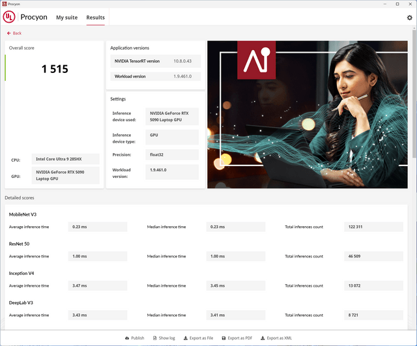Click Inference device used value in Settings
Viewport: 417px width, 346px height.
tap(172, 117)
